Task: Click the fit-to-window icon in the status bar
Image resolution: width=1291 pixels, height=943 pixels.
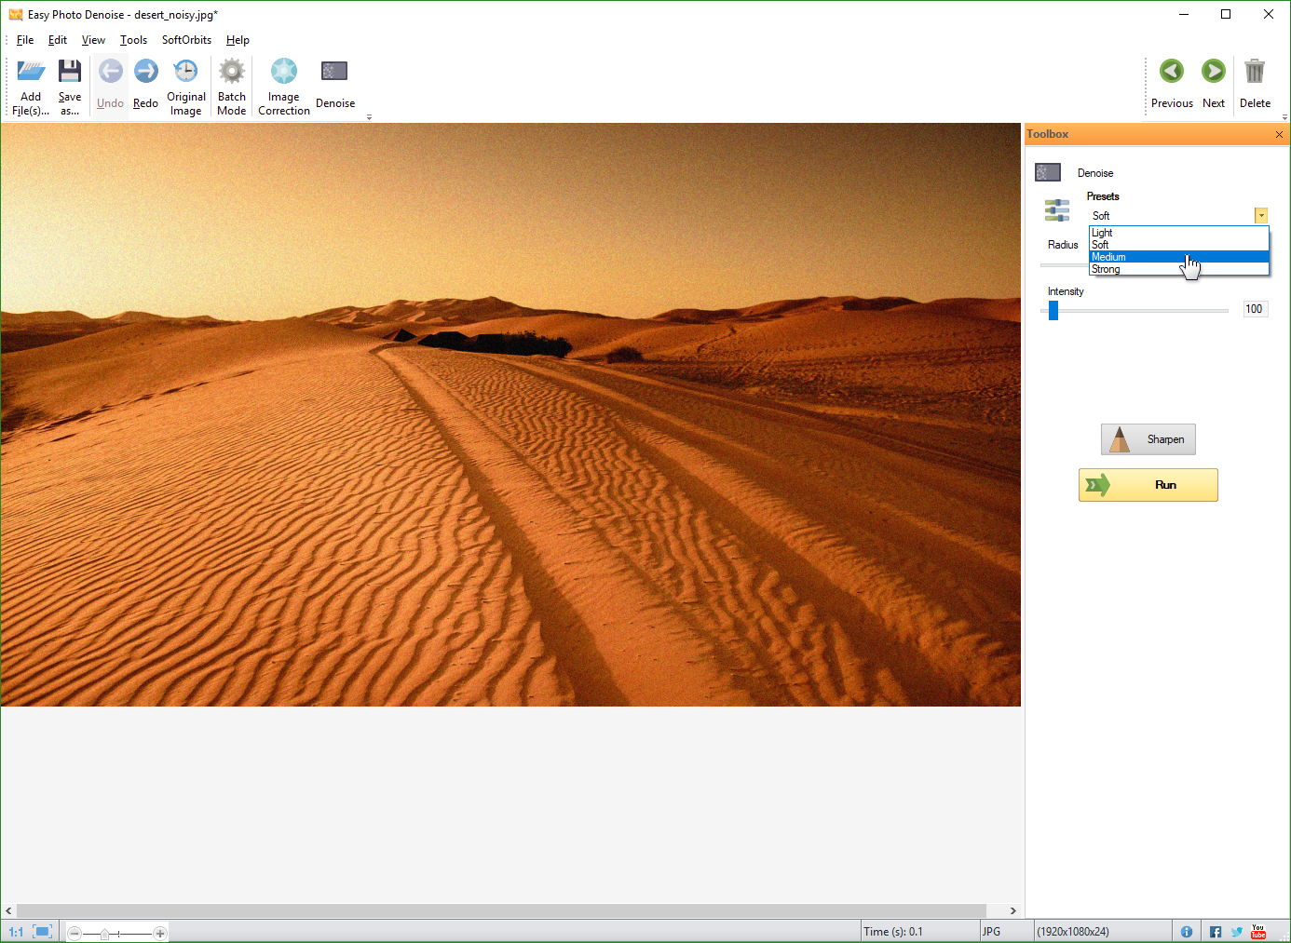Action: (x=42, y=932)
